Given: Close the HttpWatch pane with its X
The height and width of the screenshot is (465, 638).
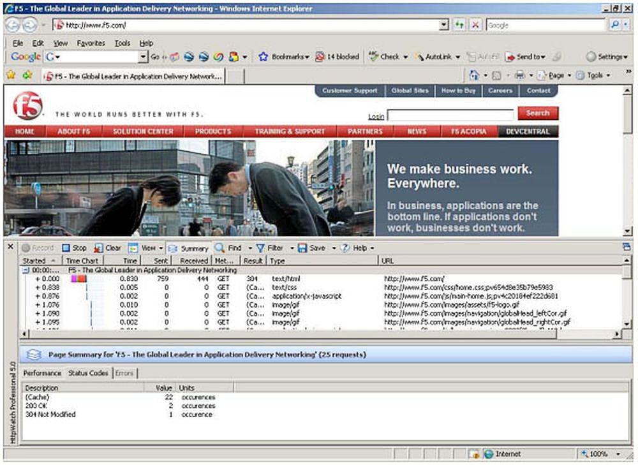Looking at the screenshot, I should click(11, 246).
